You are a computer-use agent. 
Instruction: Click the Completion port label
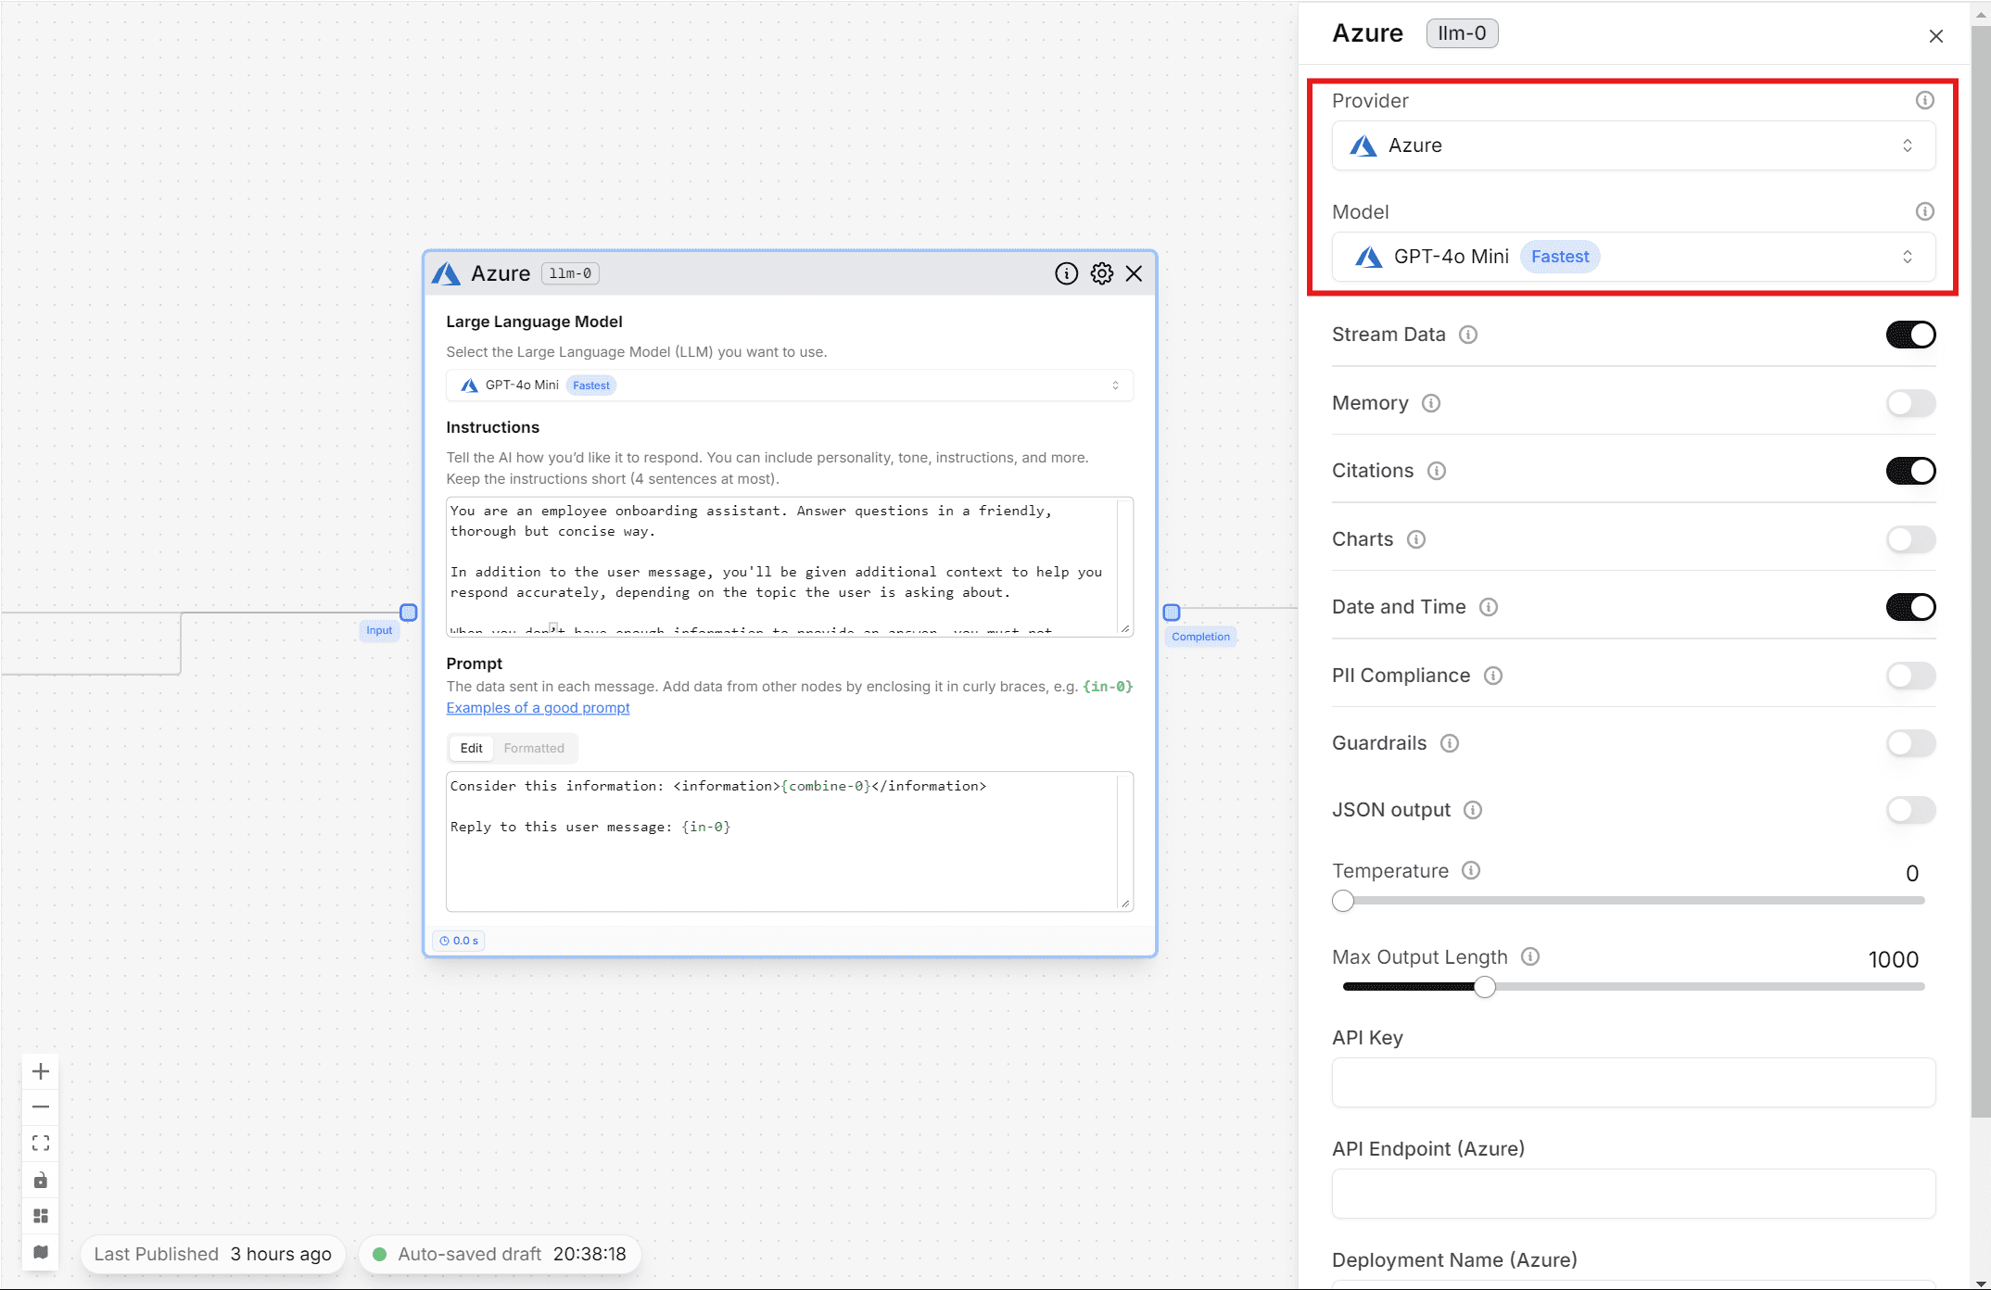1200,637
